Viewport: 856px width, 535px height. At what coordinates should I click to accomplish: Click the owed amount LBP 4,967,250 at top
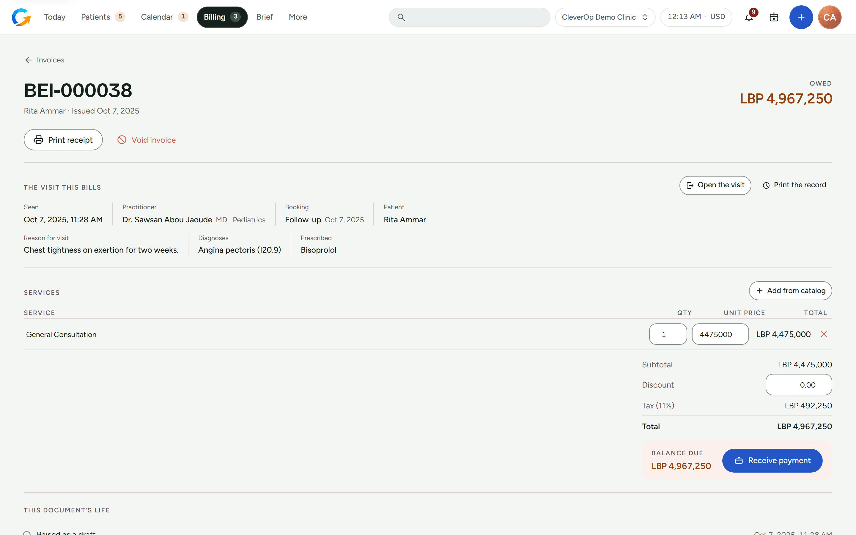tap(786, 99)
